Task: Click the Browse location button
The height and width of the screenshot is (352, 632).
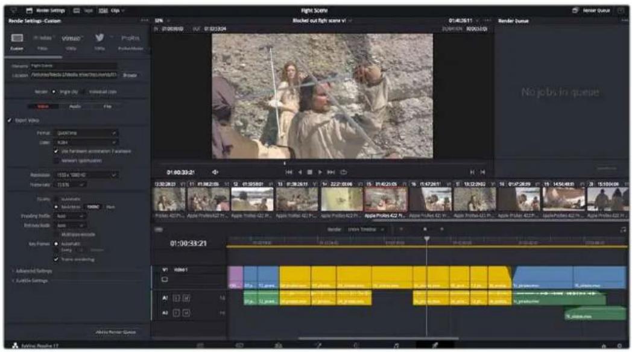Action: (x=130, y=75)
